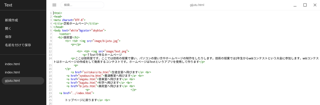Image resolution: width=320 pixels, height=105 pixels.
Task: Close the Text app window
Action: tap(315, 5)
